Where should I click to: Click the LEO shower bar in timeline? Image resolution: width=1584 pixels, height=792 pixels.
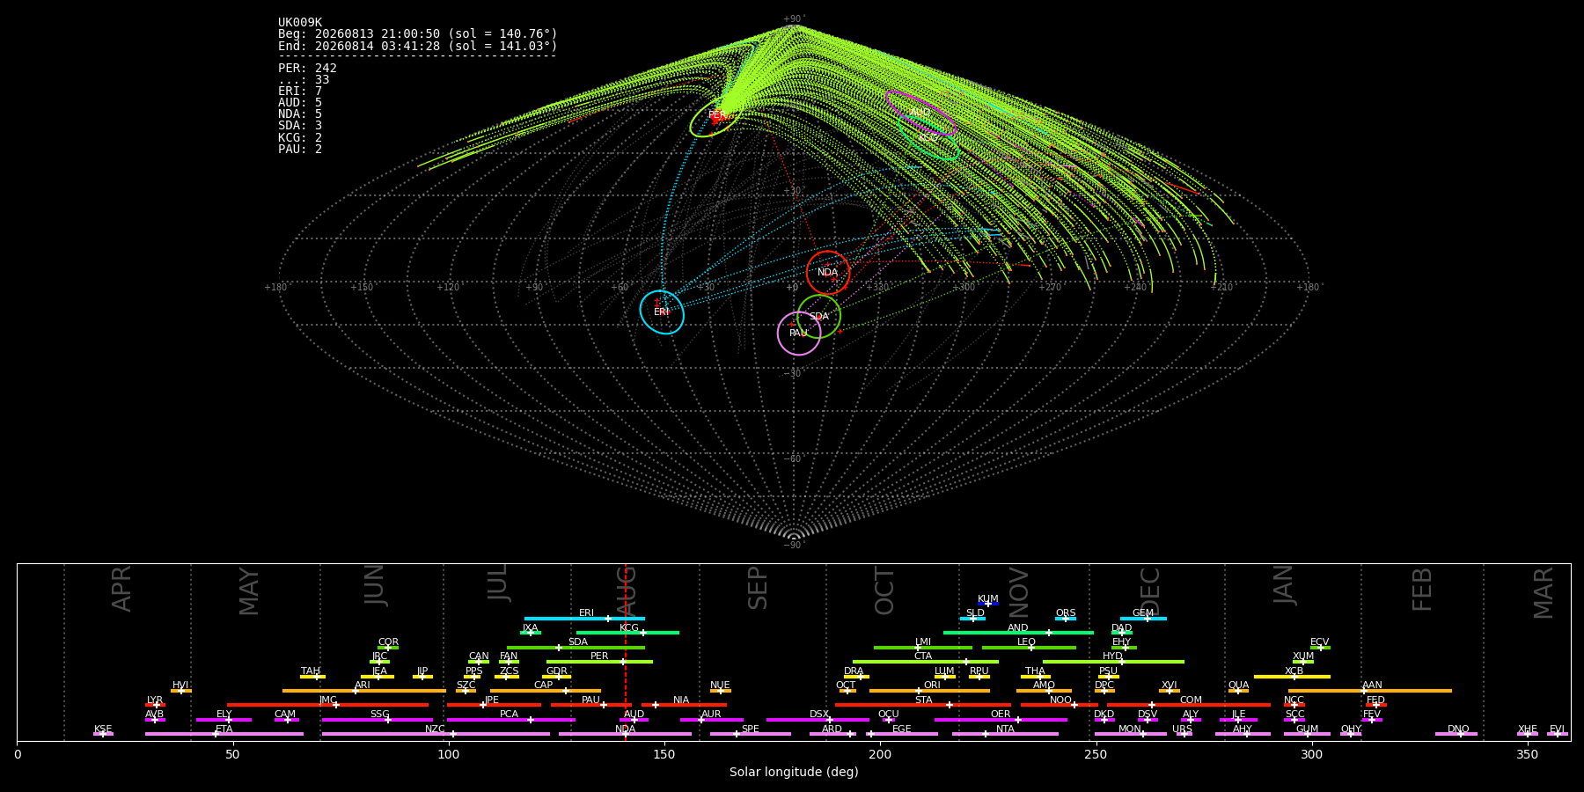(1029, 648)
